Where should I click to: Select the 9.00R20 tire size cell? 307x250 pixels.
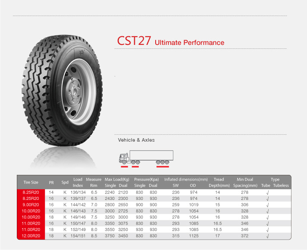[x=31, y=205]
